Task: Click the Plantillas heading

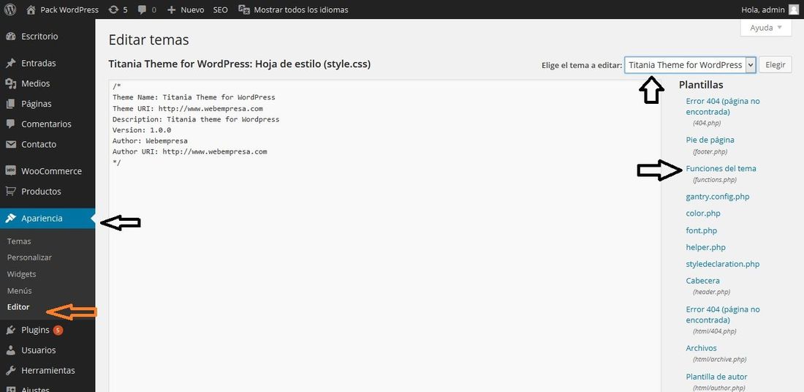Action: click(x=701, y=85)
